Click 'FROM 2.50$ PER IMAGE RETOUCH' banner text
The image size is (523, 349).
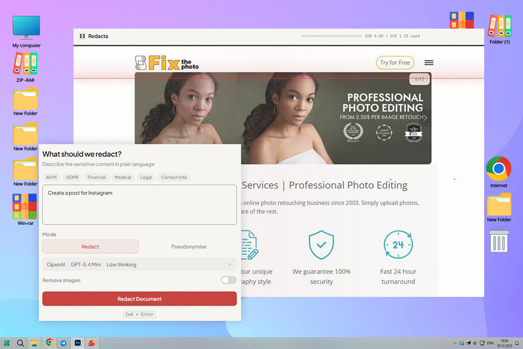(x=381, y=117)
